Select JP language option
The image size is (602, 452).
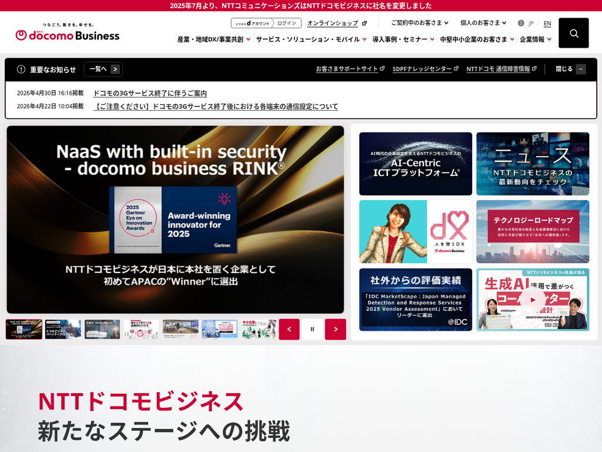click(531, 24)
